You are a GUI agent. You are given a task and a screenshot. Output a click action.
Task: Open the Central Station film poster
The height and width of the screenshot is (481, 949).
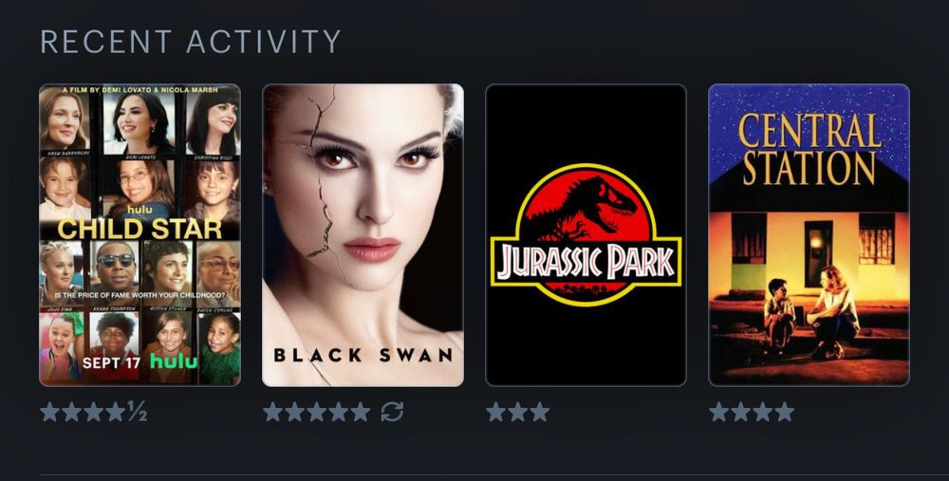click(809, 234)
